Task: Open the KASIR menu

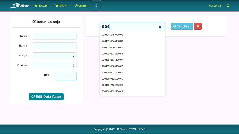Action: 43,6
